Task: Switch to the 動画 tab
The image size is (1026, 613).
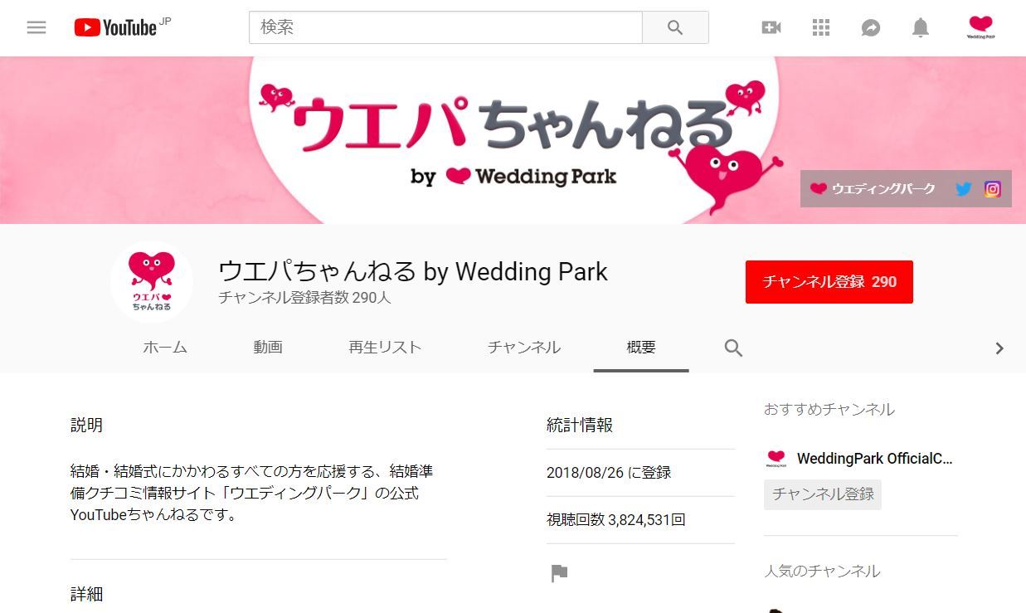Action: pyautogui.click(x=268, y=348)
